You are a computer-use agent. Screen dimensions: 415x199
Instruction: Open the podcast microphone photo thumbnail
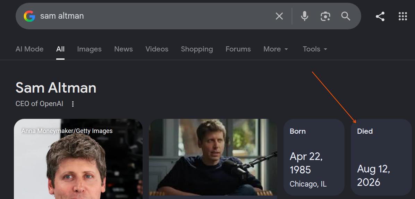click(x=213, y=157)
